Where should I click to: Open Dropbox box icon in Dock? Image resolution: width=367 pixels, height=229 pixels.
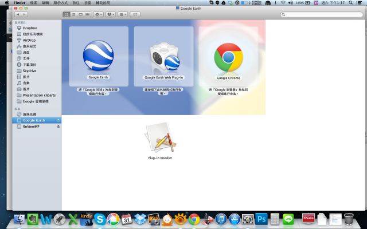(x=140, y=219)
